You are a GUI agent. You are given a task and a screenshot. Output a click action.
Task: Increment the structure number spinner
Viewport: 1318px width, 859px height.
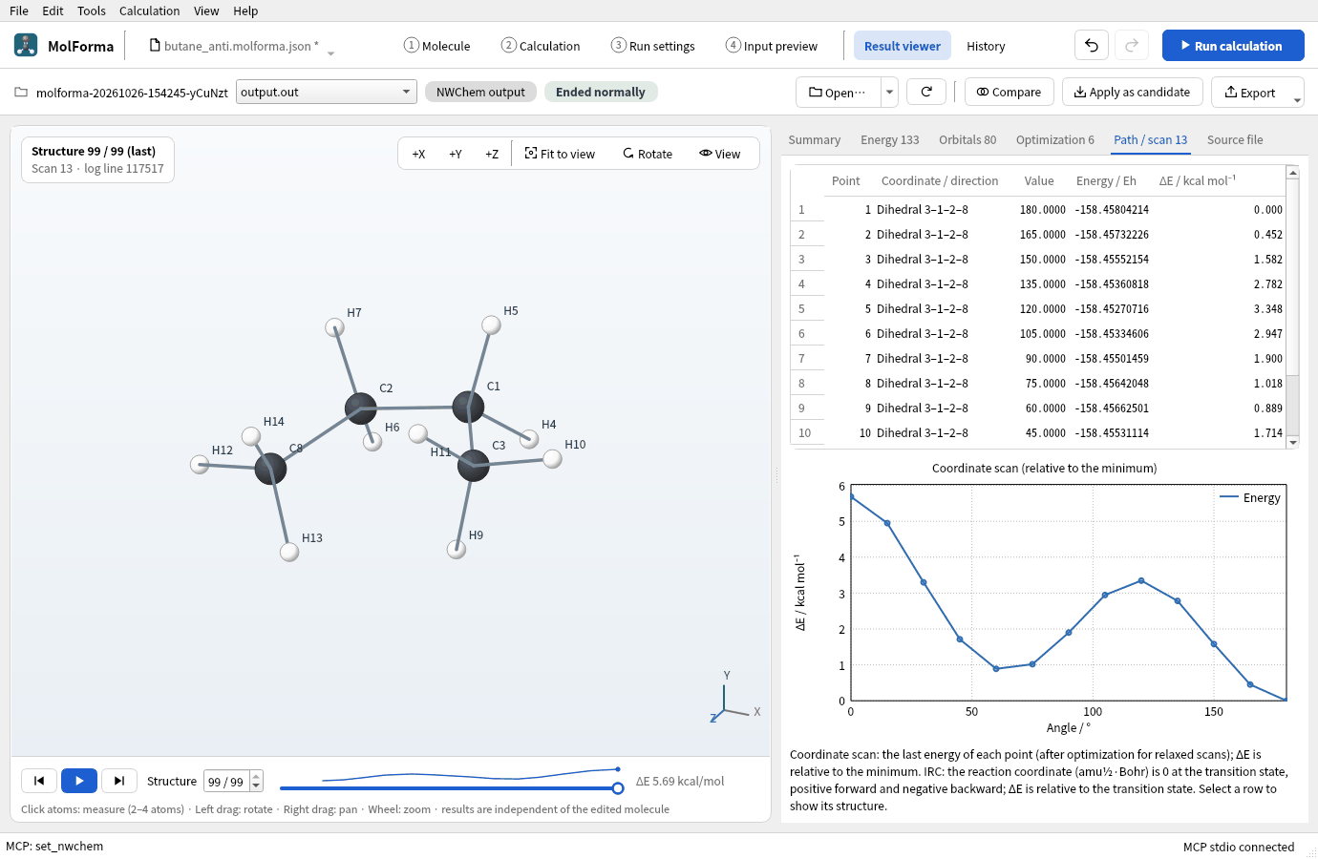coord(256,776)
